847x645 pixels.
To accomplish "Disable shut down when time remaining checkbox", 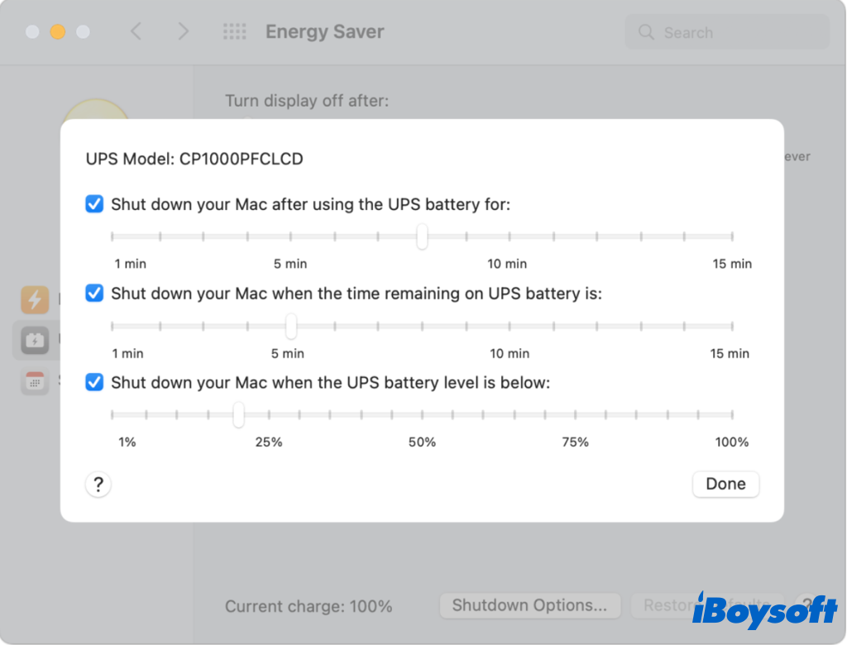I will (95, 293).
